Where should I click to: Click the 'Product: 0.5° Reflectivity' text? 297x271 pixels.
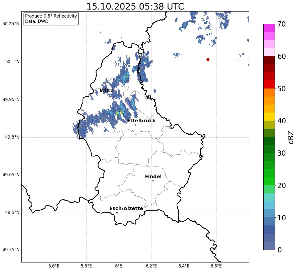click(x=51, y=16)
